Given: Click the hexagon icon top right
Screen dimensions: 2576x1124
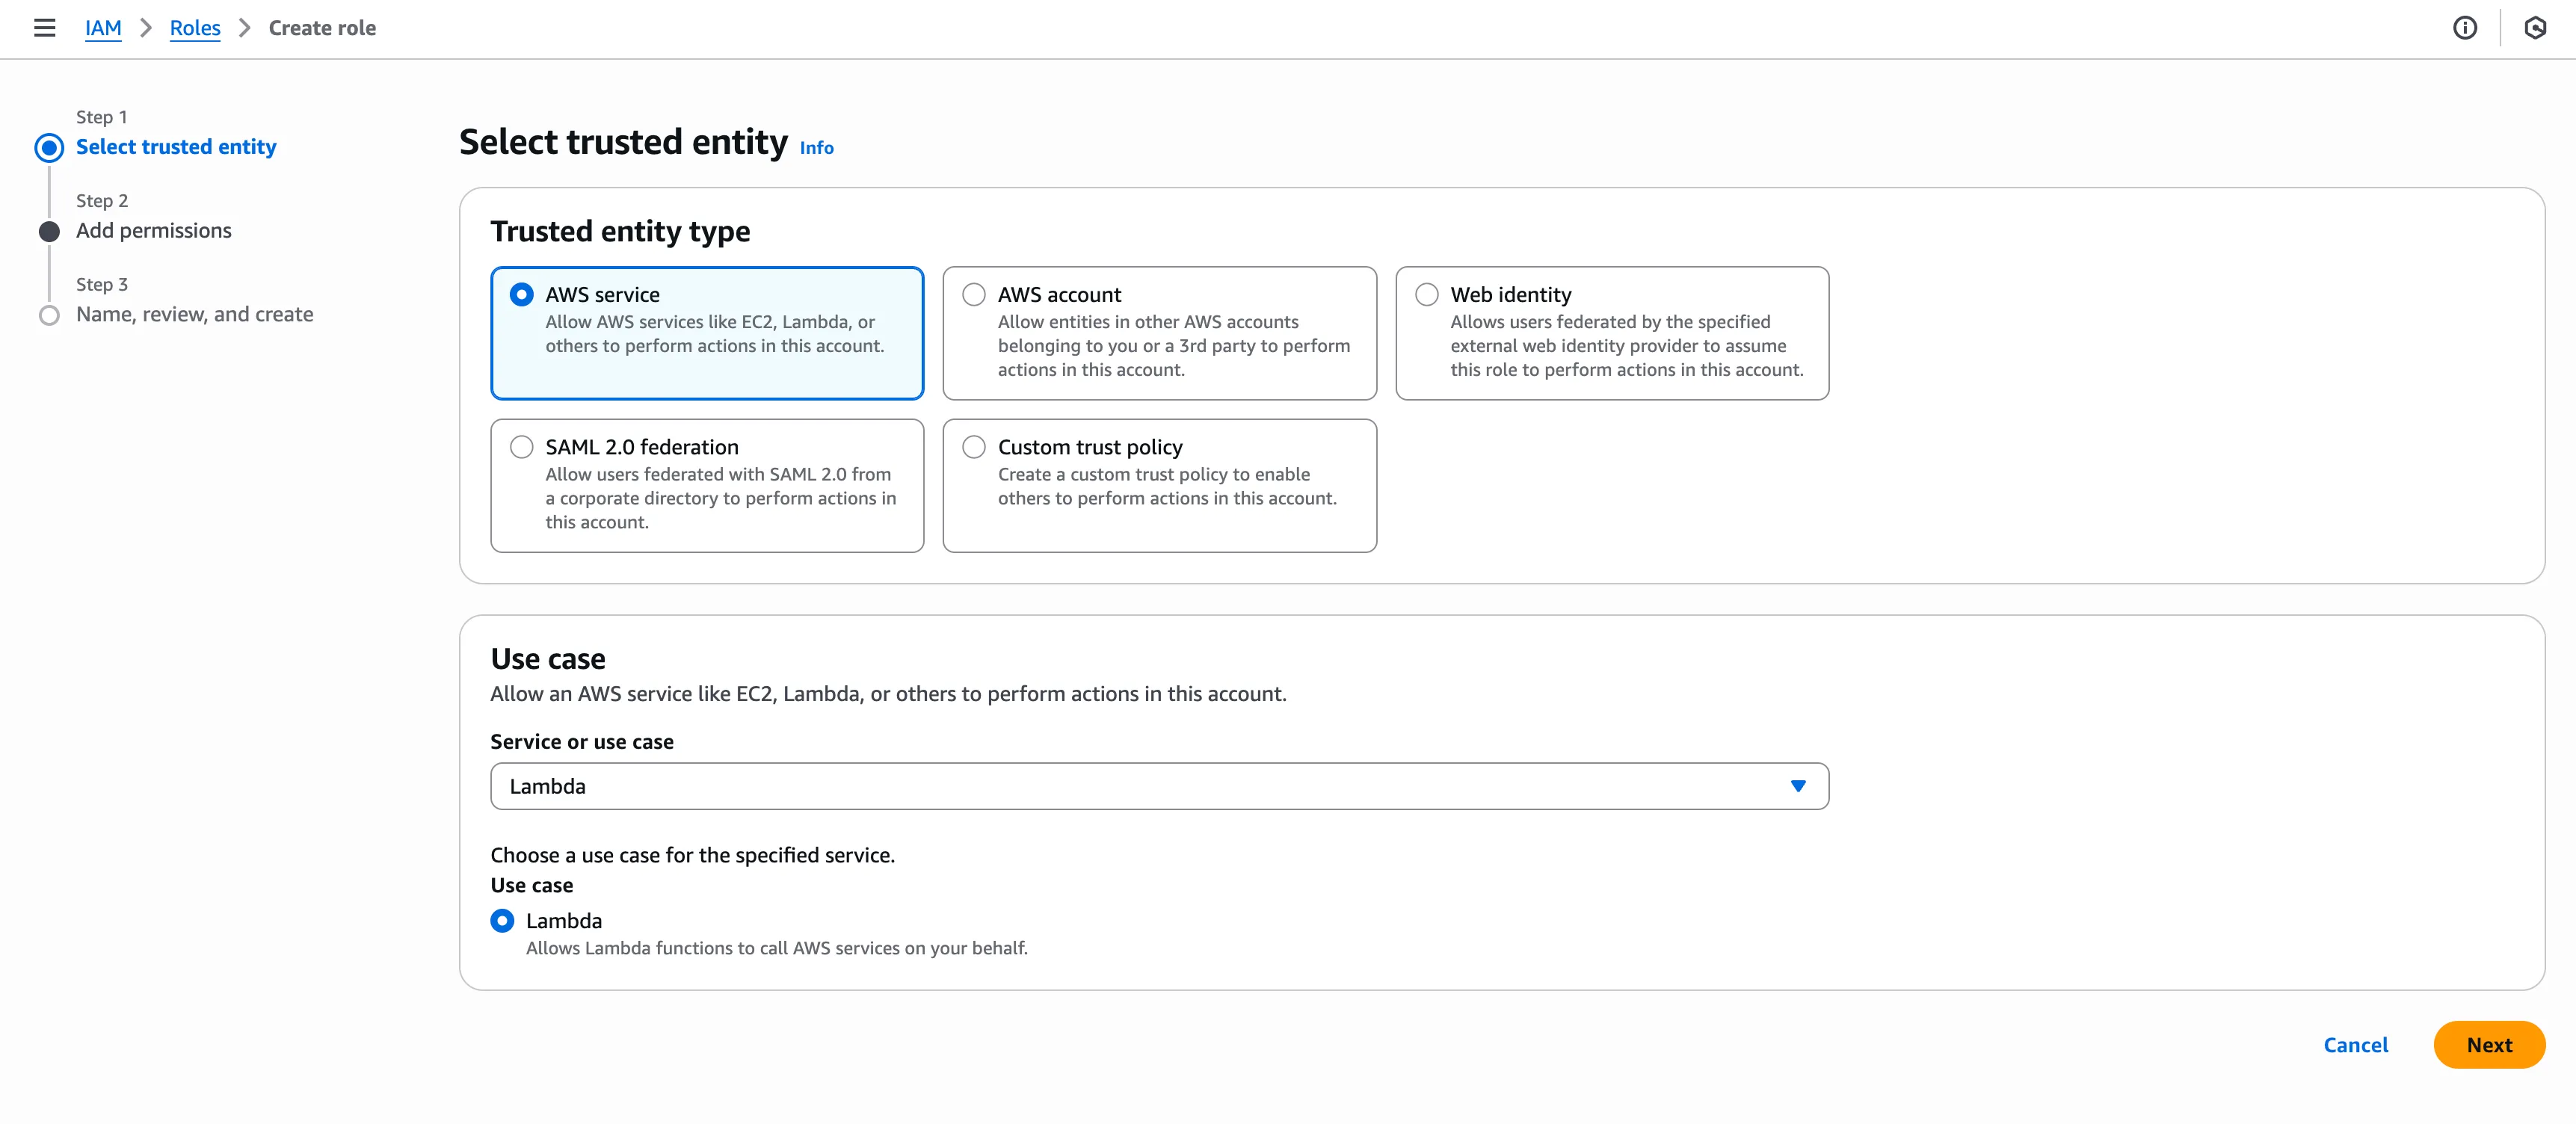Looking at the screenshot, I should coord(2534,28).
